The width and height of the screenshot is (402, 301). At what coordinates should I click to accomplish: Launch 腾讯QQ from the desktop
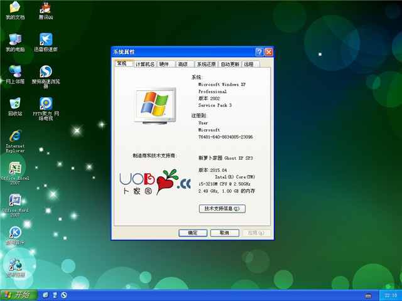pos(46,10)
